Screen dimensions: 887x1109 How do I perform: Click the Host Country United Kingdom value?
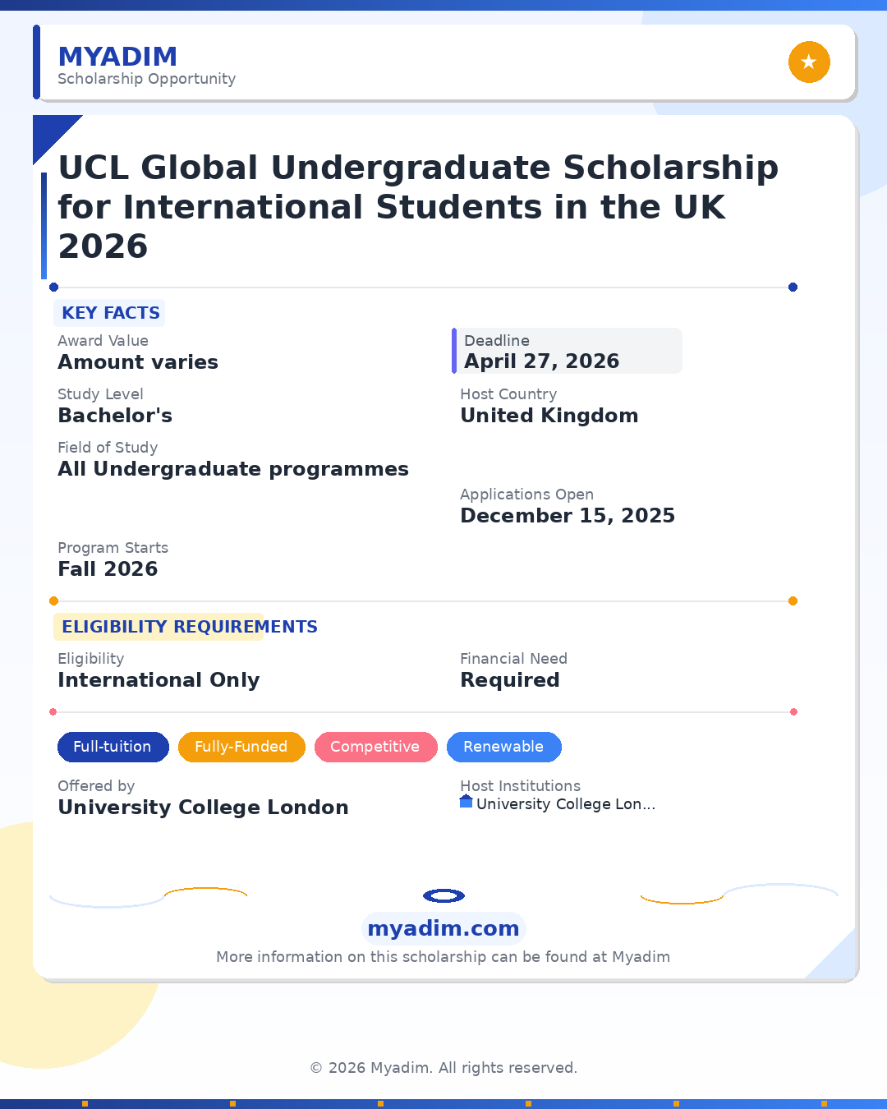tap(549, 416)
